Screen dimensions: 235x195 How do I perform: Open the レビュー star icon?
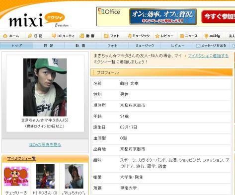pyautogui.click(x=157, y=36)
